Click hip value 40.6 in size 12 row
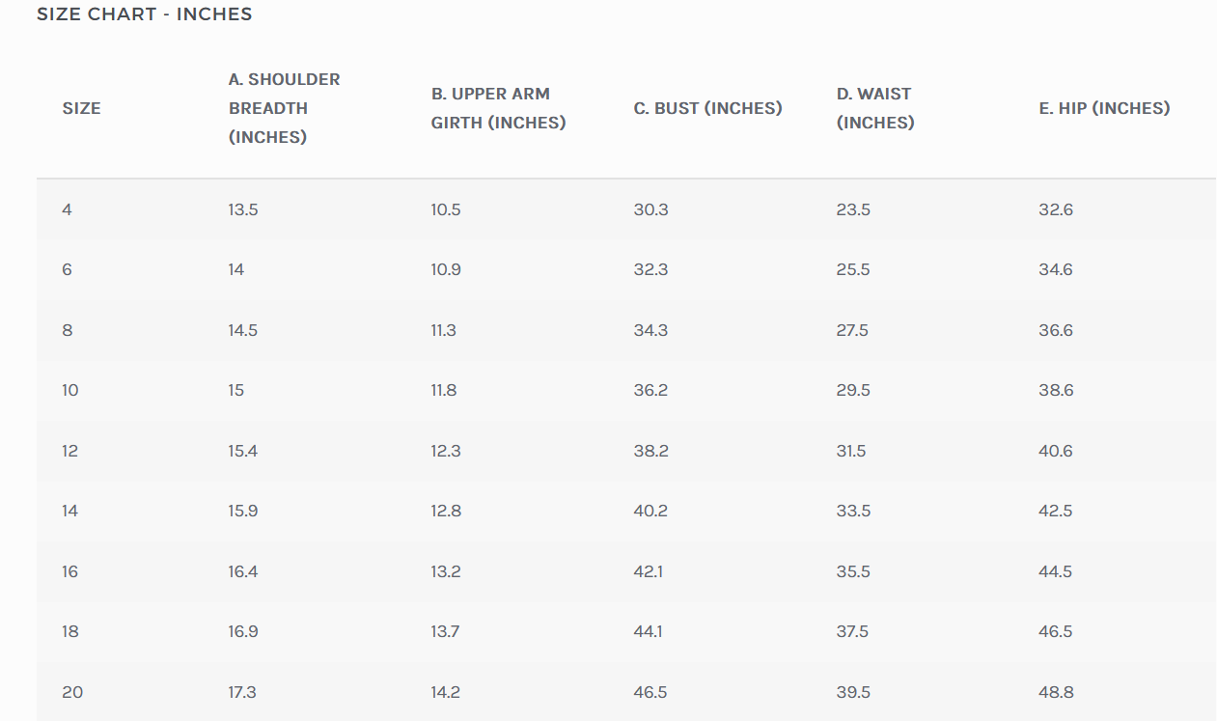 pyautogui.click(x=1056, y=451)
